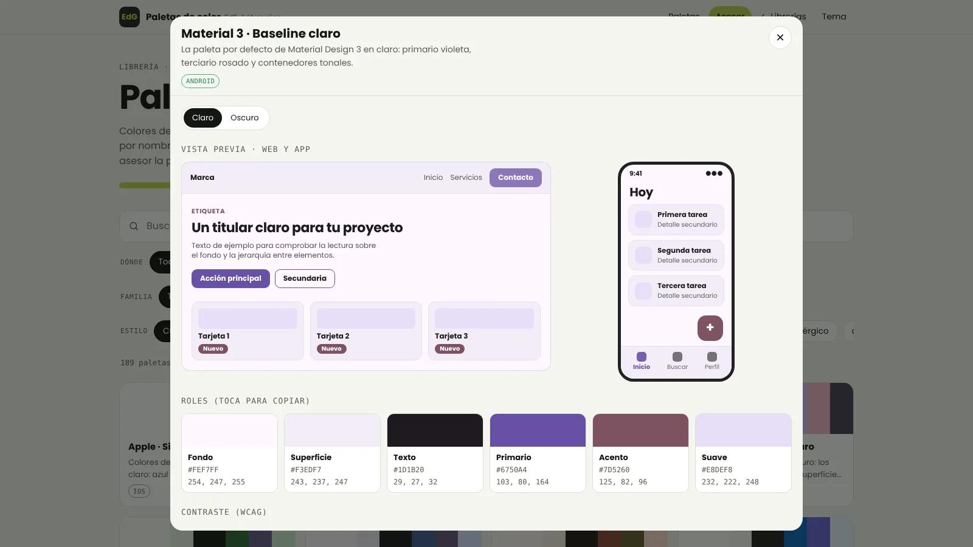This screenshot has width=973, height=547.
Task: Click the Hoy heading in phone preview
Action: [641, 192]
